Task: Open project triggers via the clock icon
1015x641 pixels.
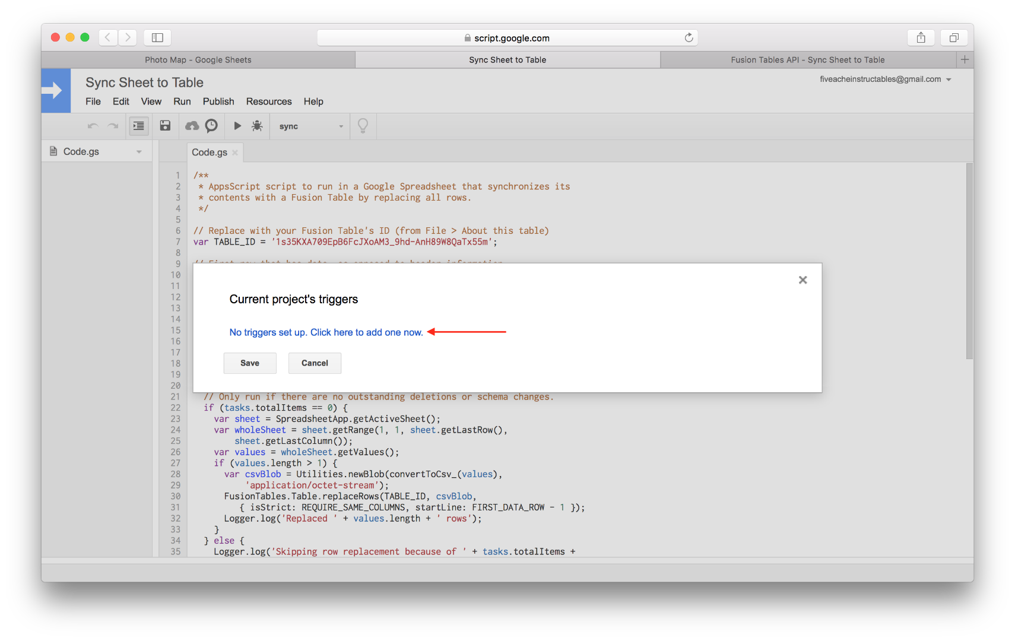Action: [211, 126]
